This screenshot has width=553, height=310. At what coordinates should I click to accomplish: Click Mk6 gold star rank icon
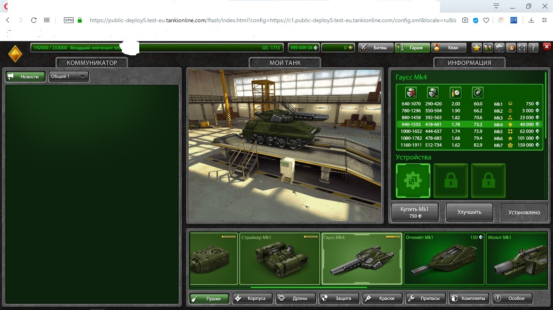point(510,138)
